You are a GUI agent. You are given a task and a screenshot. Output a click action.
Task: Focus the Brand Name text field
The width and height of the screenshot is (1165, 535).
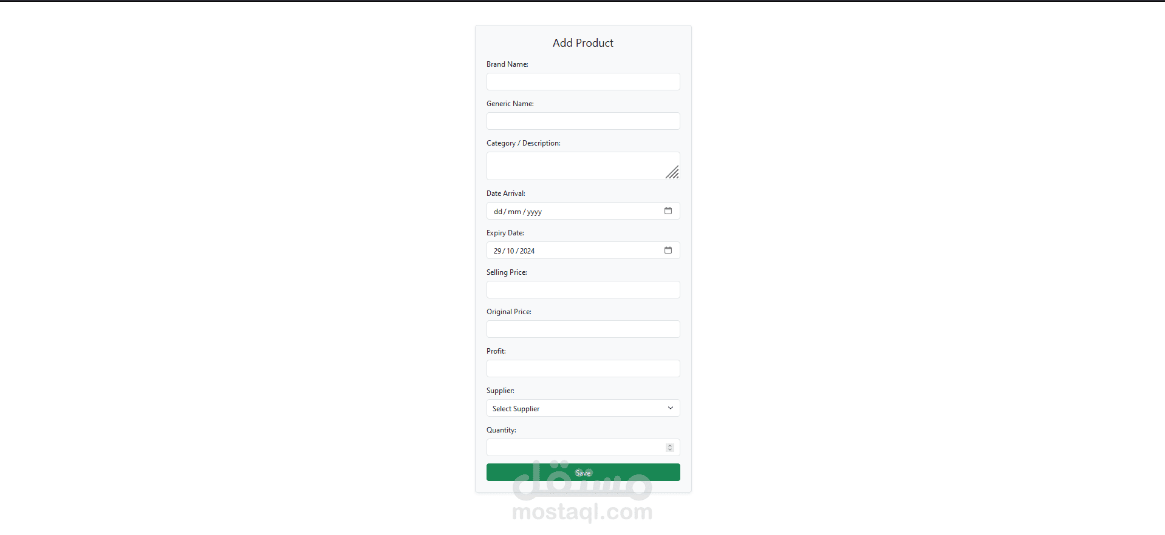[x=582, y=82]
